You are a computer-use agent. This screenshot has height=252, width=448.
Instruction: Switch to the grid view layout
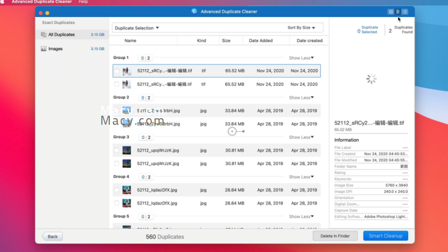pyautogui.click(x=391, y=11)
